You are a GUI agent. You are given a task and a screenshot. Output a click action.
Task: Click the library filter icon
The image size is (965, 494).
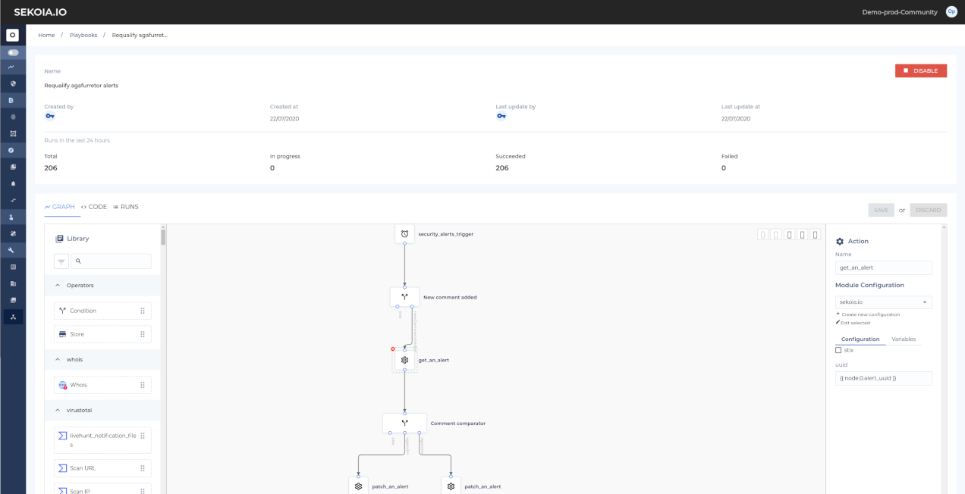tap(61, 261)
